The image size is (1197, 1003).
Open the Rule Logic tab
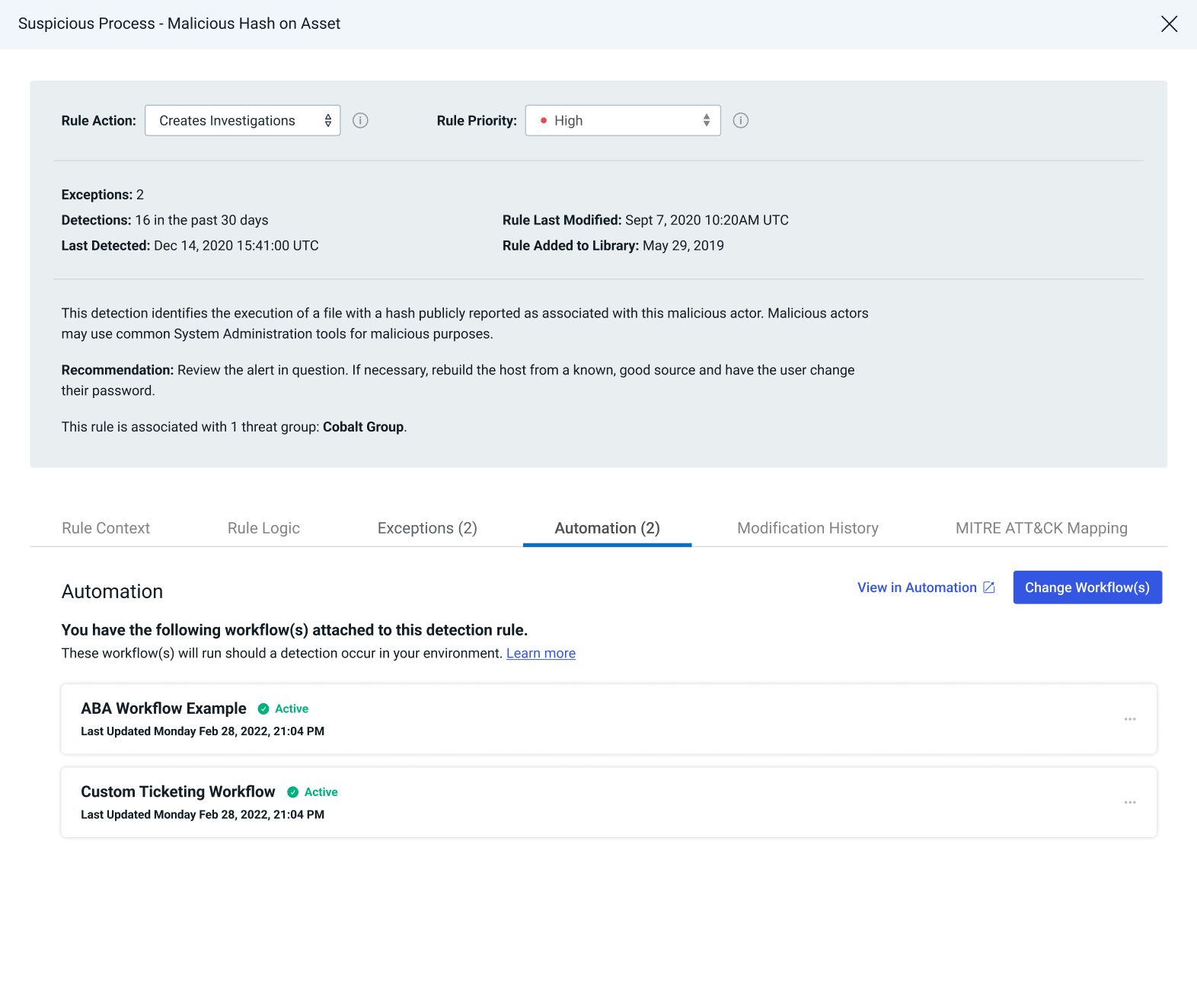point(263,528)
